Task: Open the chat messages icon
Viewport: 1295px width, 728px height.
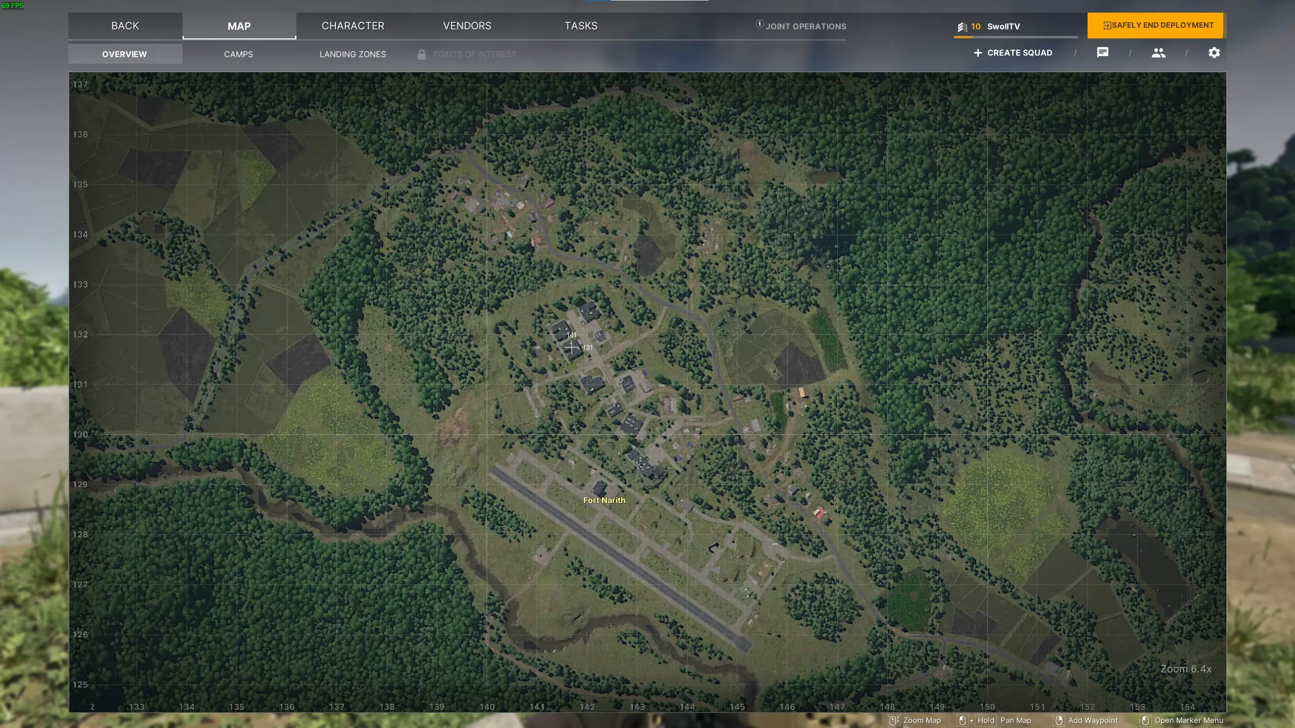Action: [x=1103, y=53]
